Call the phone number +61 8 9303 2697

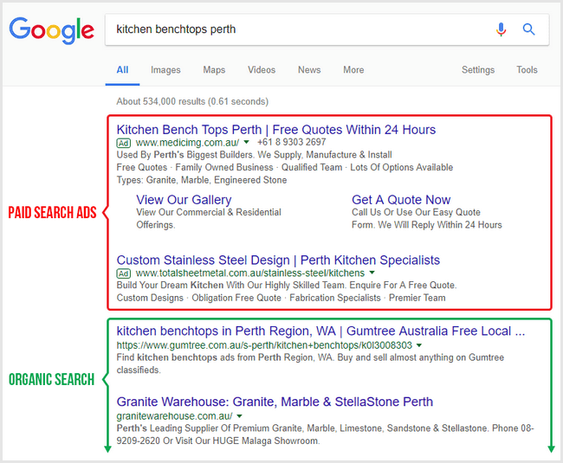click(292, 143)
